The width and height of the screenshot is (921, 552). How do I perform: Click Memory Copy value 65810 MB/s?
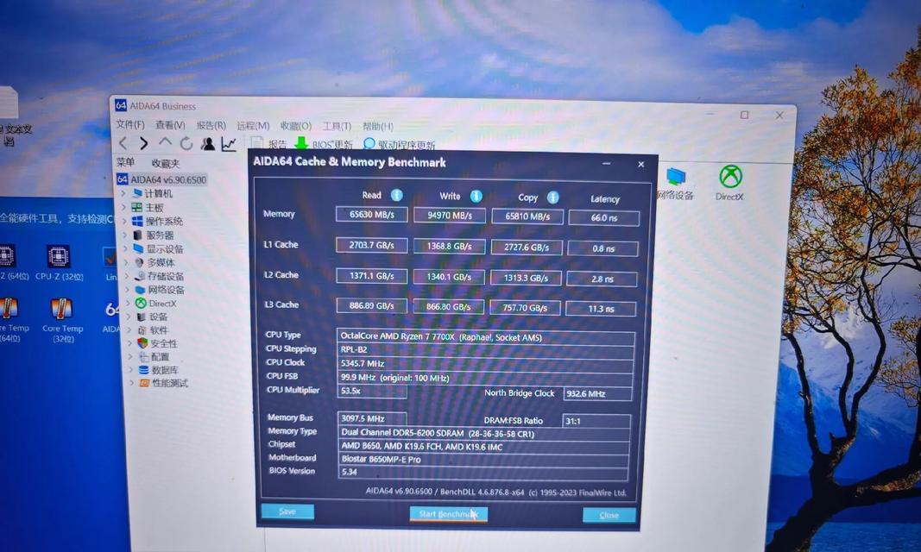[527, 217]
